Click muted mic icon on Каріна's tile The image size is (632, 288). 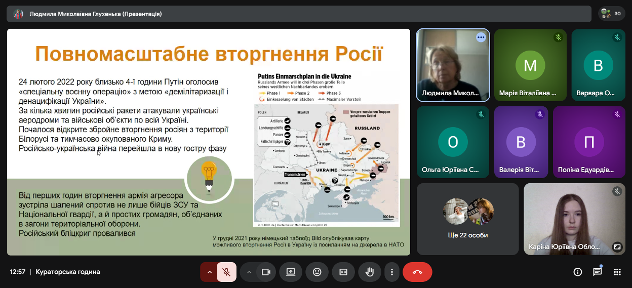click(x=617, y=191)
